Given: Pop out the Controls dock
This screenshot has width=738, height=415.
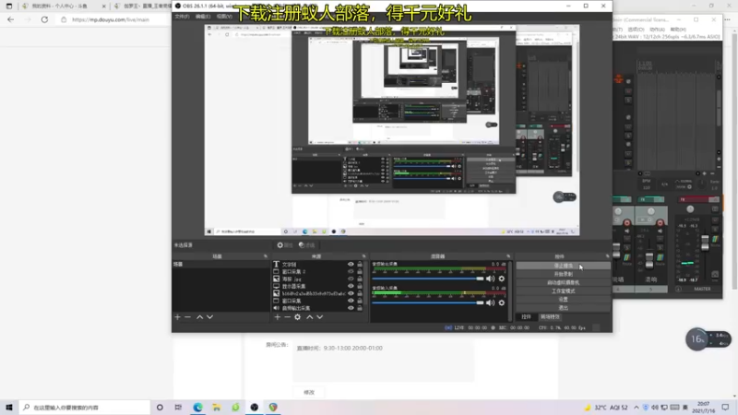Looking at the screenshot, I should (x=607, y=256).
